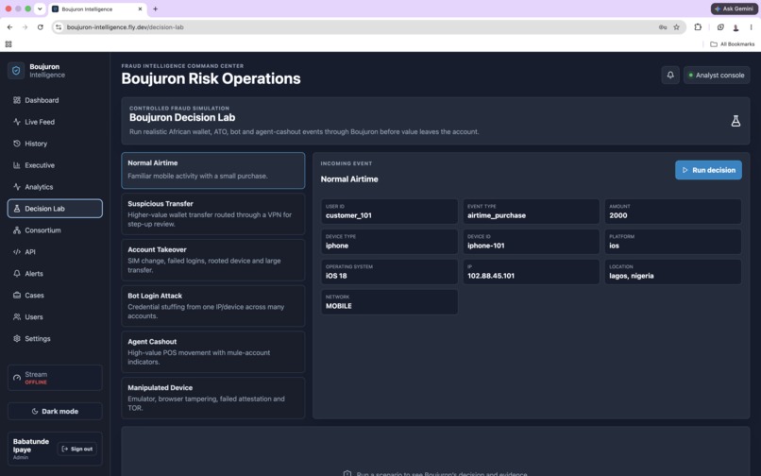The height and width of the screenshot is (476, 761).
Task: Run decision for the incoming event
Action: [708, 170]
